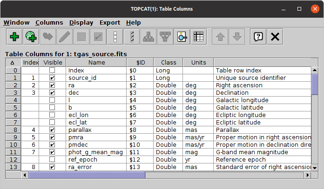Click the green plus New Column icon
Screen dimensions: 324x189
14,37
